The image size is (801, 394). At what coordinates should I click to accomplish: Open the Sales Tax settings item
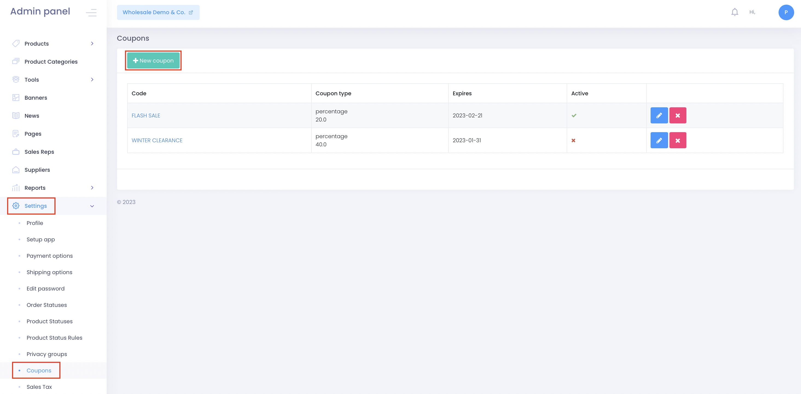pyautogui.click(x=39, y=387)
